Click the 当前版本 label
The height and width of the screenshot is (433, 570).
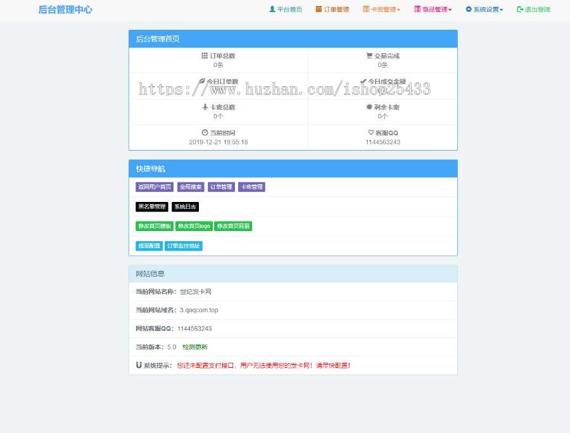(149, 347)
